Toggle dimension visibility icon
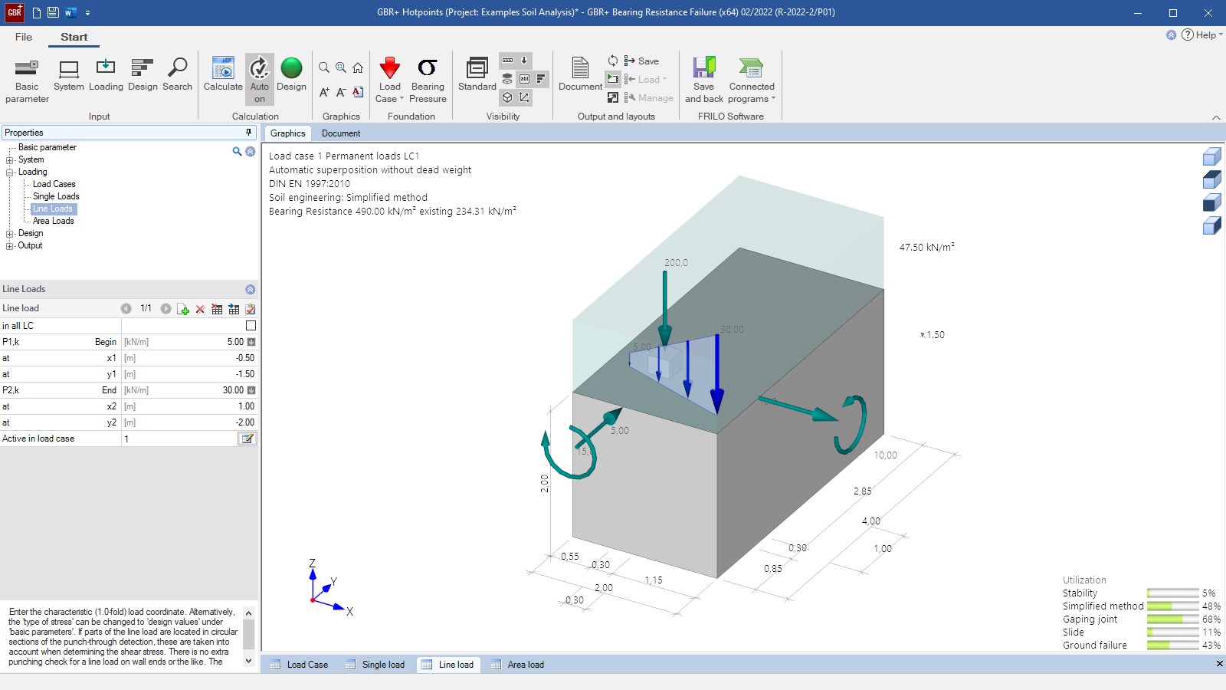Image resolution: width=1226 pixels, height=690 pixels. 507,60
